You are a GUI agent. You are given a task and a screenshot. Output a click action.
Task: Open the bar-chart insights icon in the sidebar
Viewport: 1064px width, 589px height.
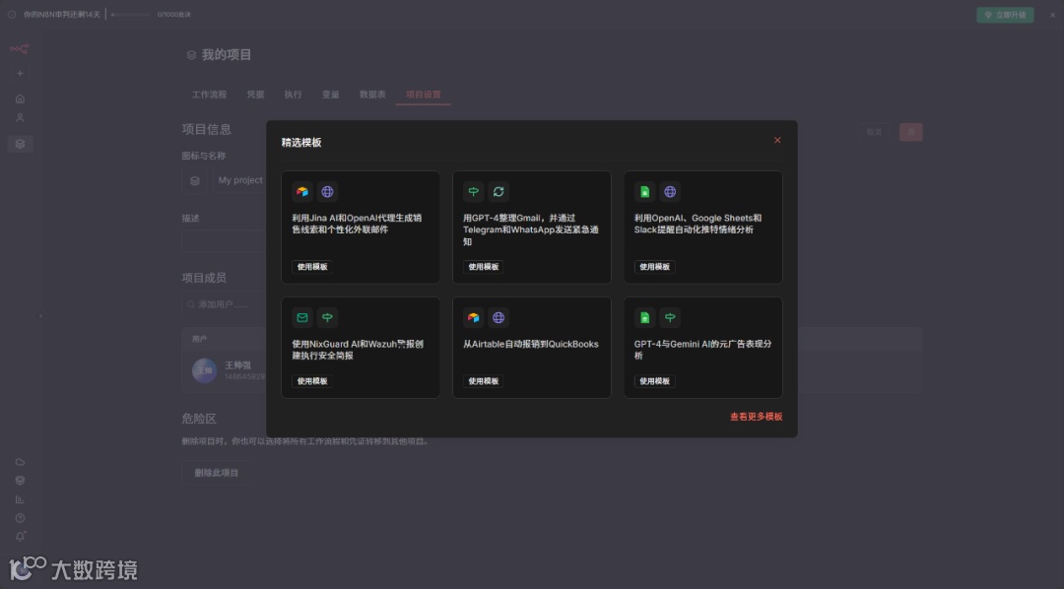coord(20,499)
